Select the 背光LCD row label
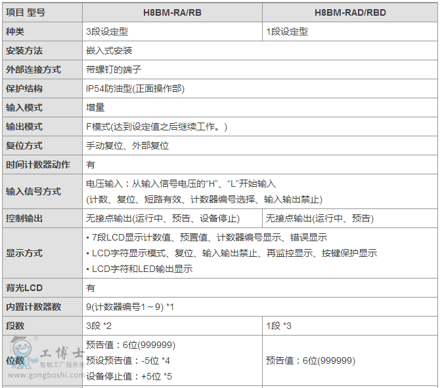440x388 pixels. point(25,288)
